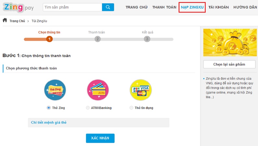Click the Trang Chủ breadcrumb link
The height and width of the screenshot is (146, 258).
(17, 21)
